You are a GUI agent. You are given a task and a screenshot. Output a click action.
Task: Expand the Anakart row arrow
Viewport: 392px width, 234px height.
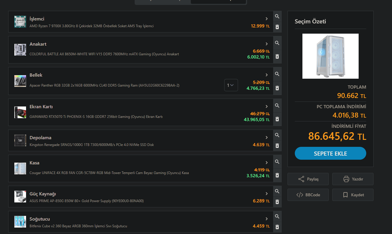click(x=267, y=44)
